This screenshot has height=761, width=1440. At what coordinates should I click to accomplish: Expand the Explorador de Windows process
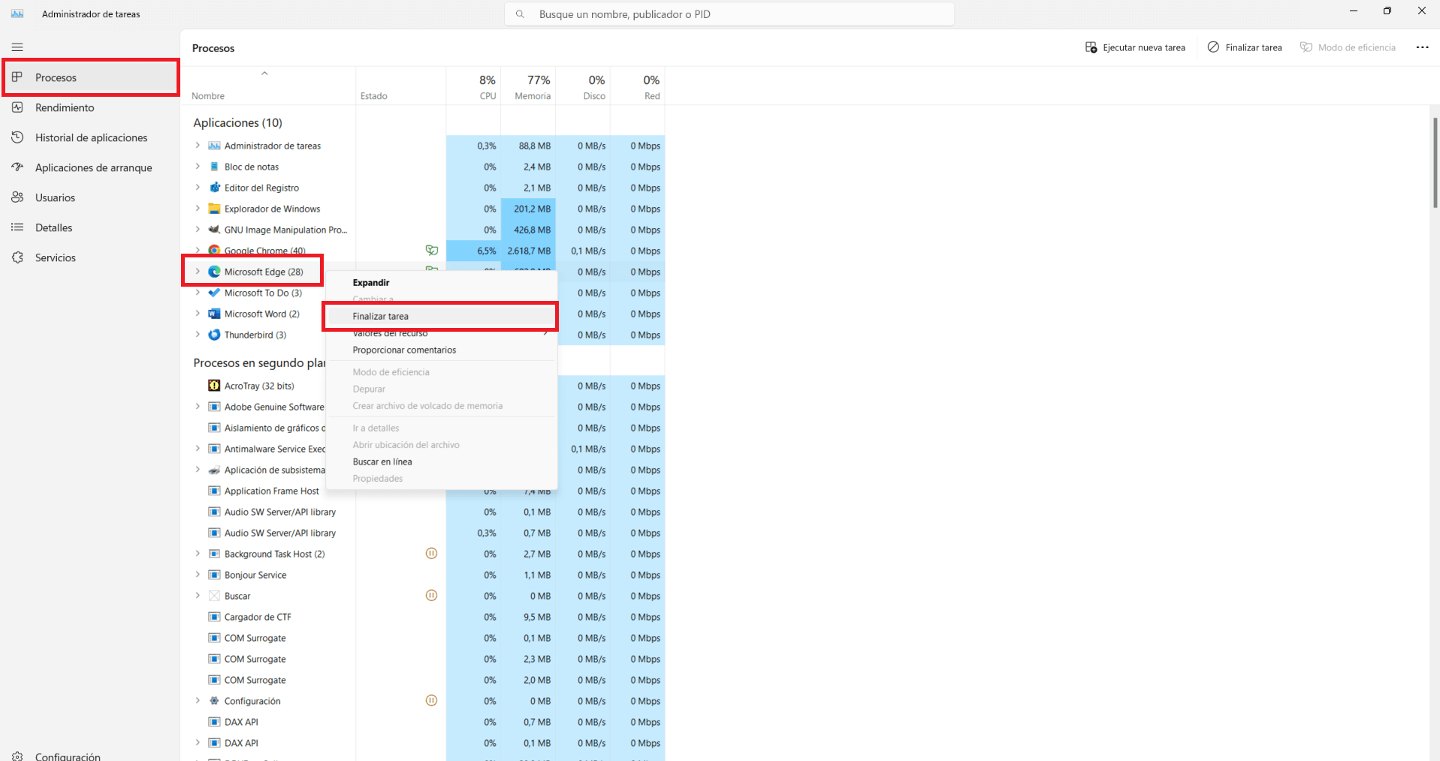point(198,209)
